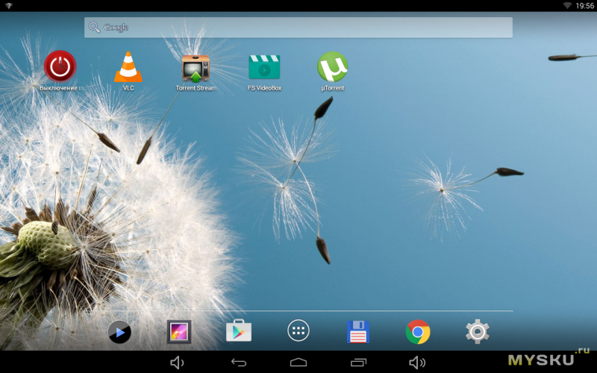This screenshot has width=597, height=373.
Task: Tap the Wi-Fi status icon
Action: [x=567, y=5]
